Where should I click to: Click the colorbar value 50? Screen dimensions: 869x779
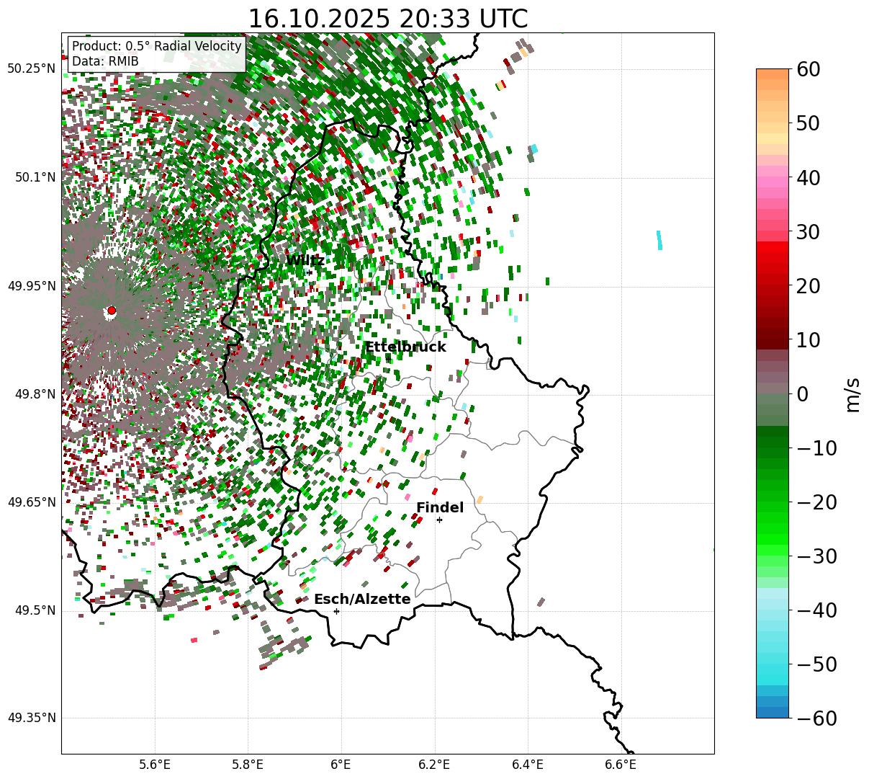click(809, 123)
